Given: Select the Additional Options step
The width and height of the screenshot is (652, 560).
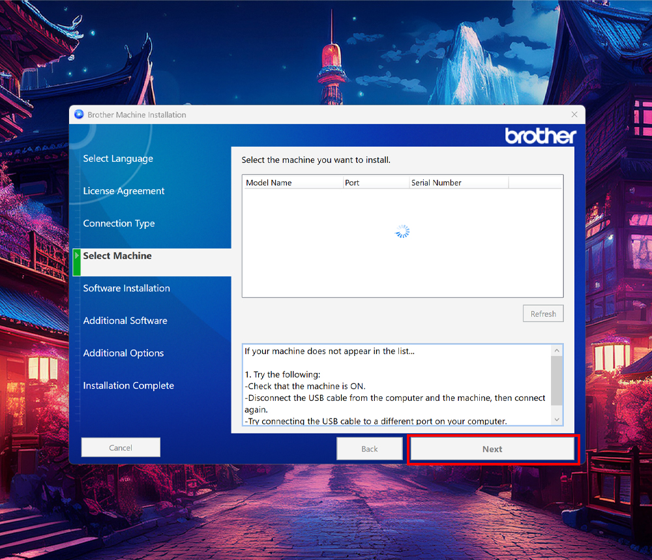Looking at the screenshot, I should click(123, 353).
